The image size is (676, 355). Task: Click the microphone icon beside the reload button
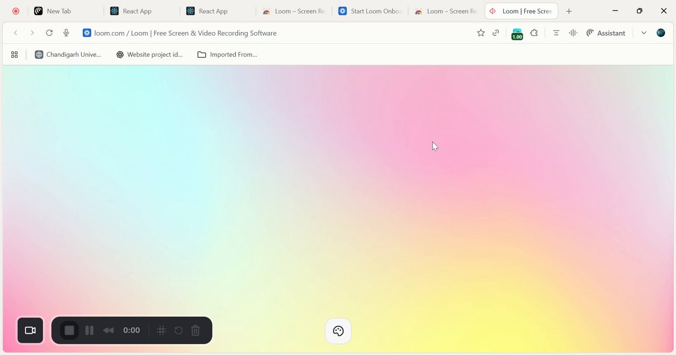pos(66,33)
